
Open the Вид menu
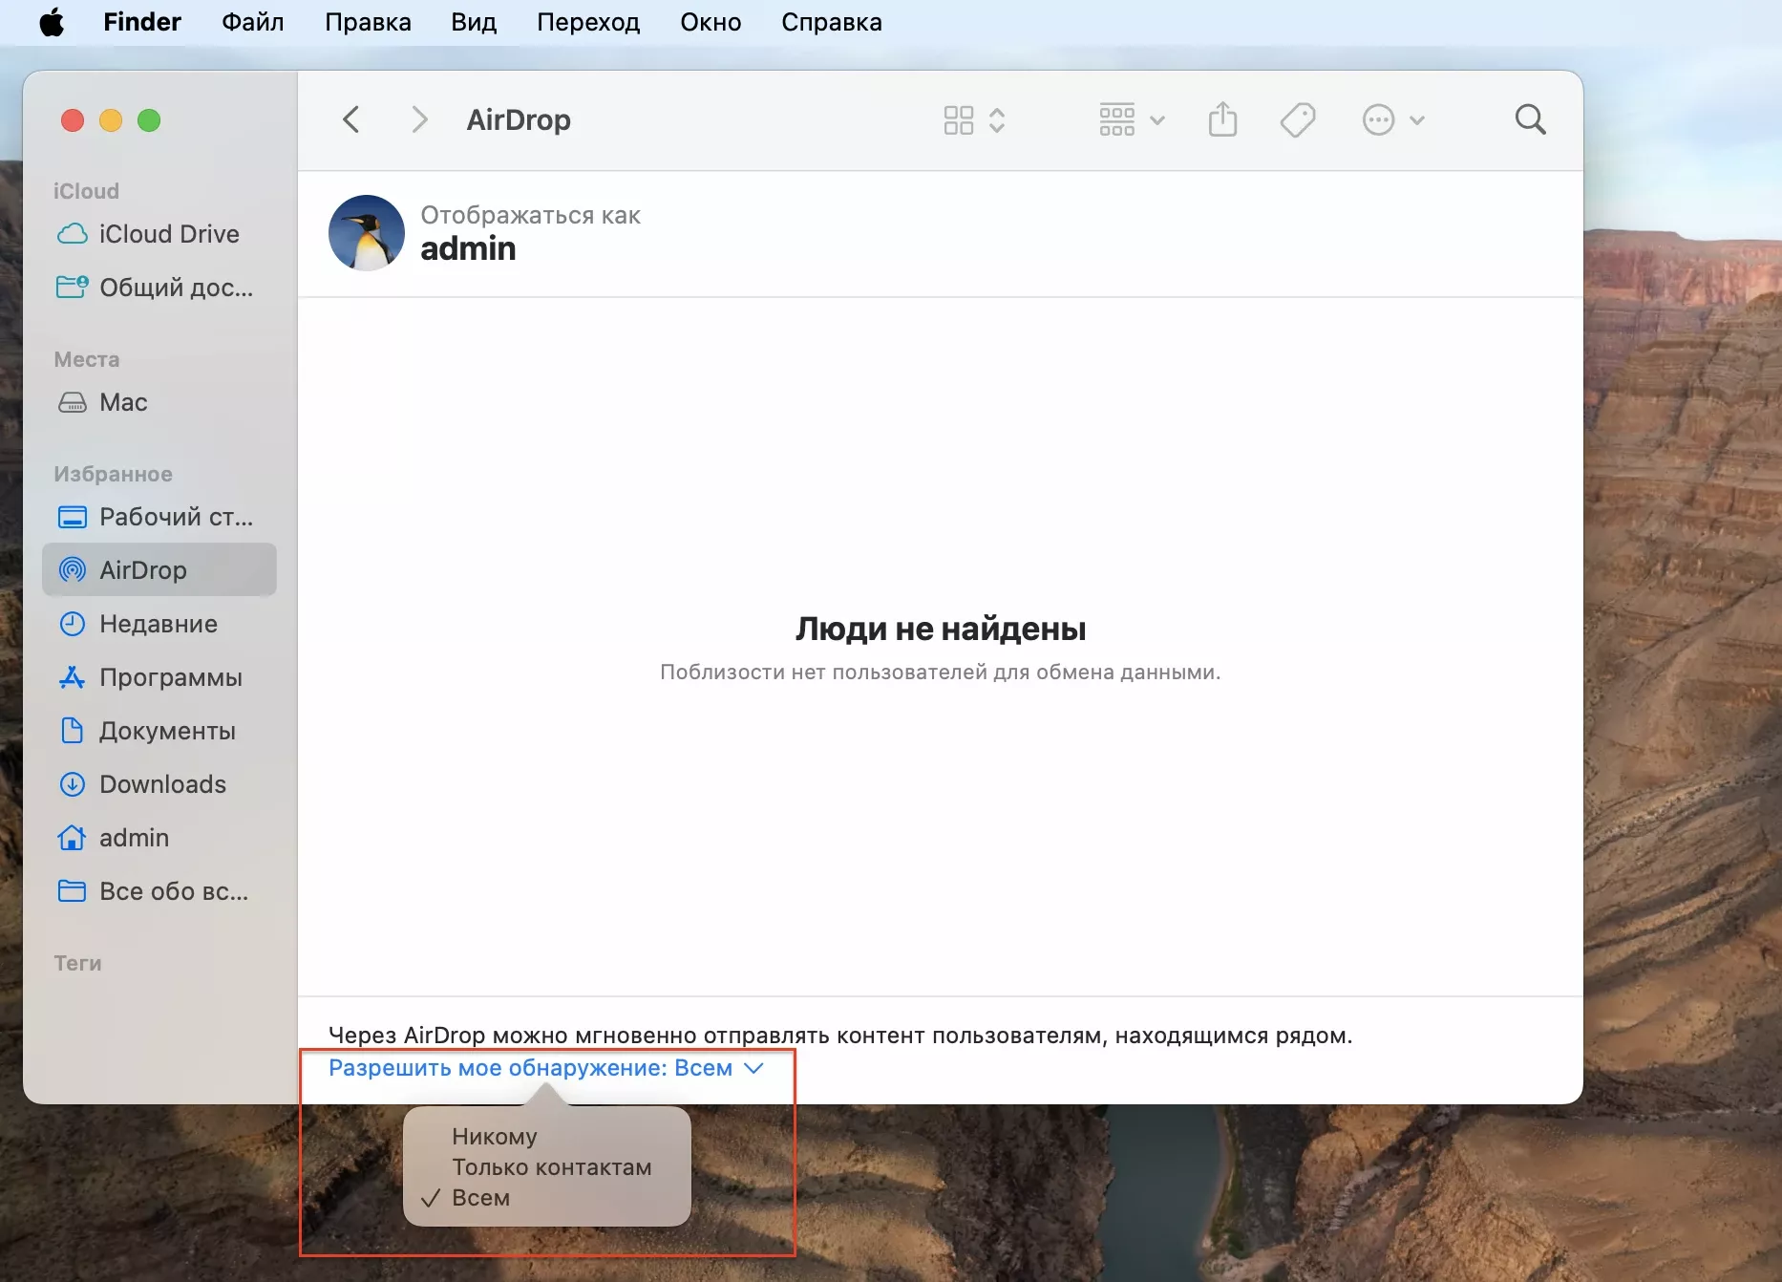click(x=474, y=21)
